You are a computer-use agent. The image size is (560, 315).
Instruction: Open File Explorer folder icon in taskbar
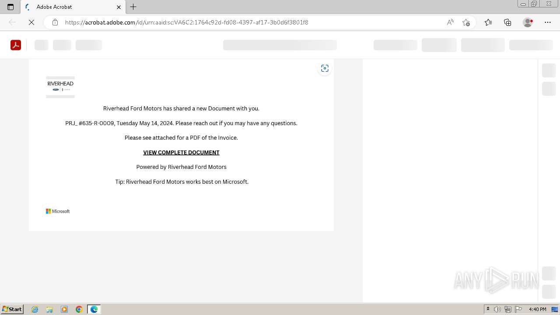pyautogui.click(x=49, y=309)
